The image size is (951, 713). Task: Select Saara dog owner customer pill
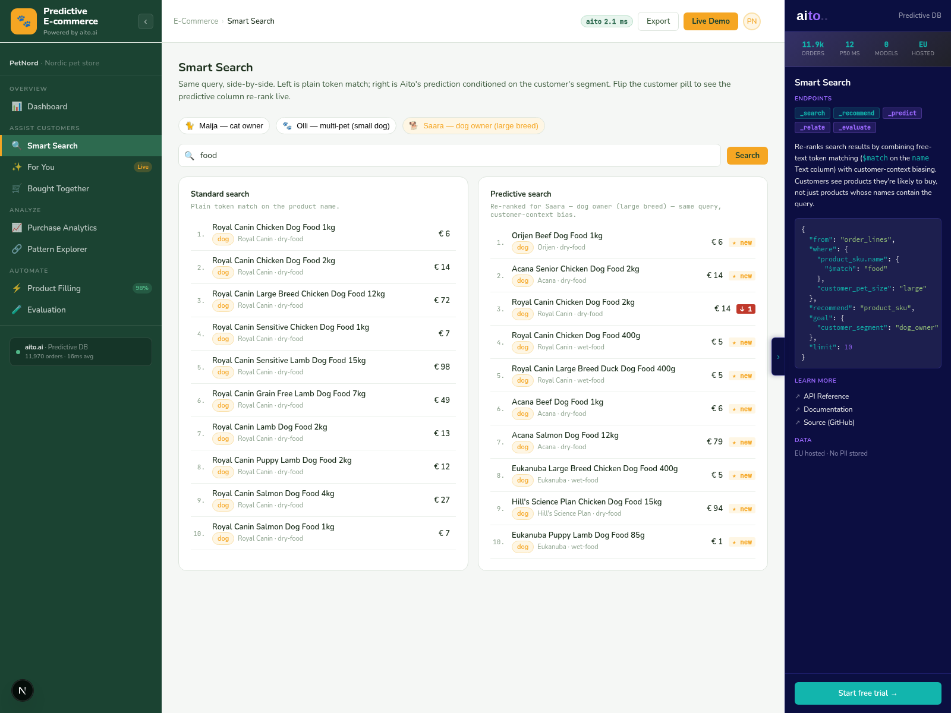click(474, 126)
